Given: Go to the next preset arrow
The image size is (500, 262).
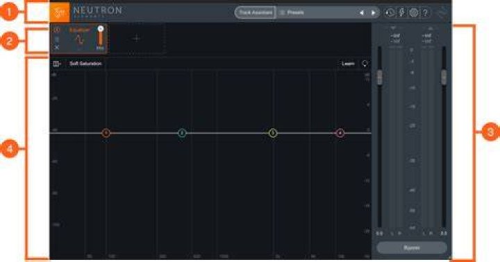Looking at the screenshot, I should 374,12.
